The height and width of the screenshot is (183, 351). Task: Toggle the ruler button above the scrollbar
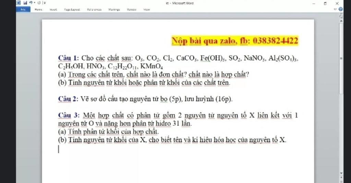click(341, 16)
